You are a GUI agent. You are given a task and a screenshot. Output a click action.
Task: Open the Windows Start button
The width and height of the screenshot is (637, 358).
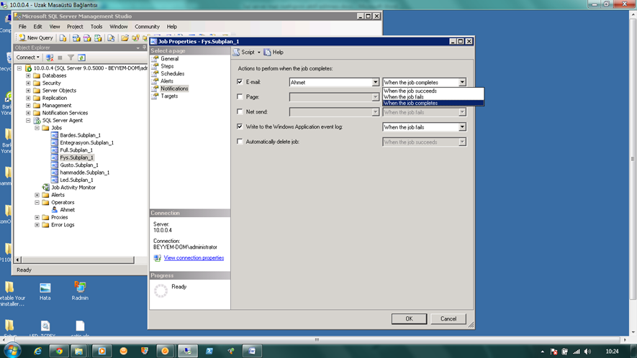(12, 351)
